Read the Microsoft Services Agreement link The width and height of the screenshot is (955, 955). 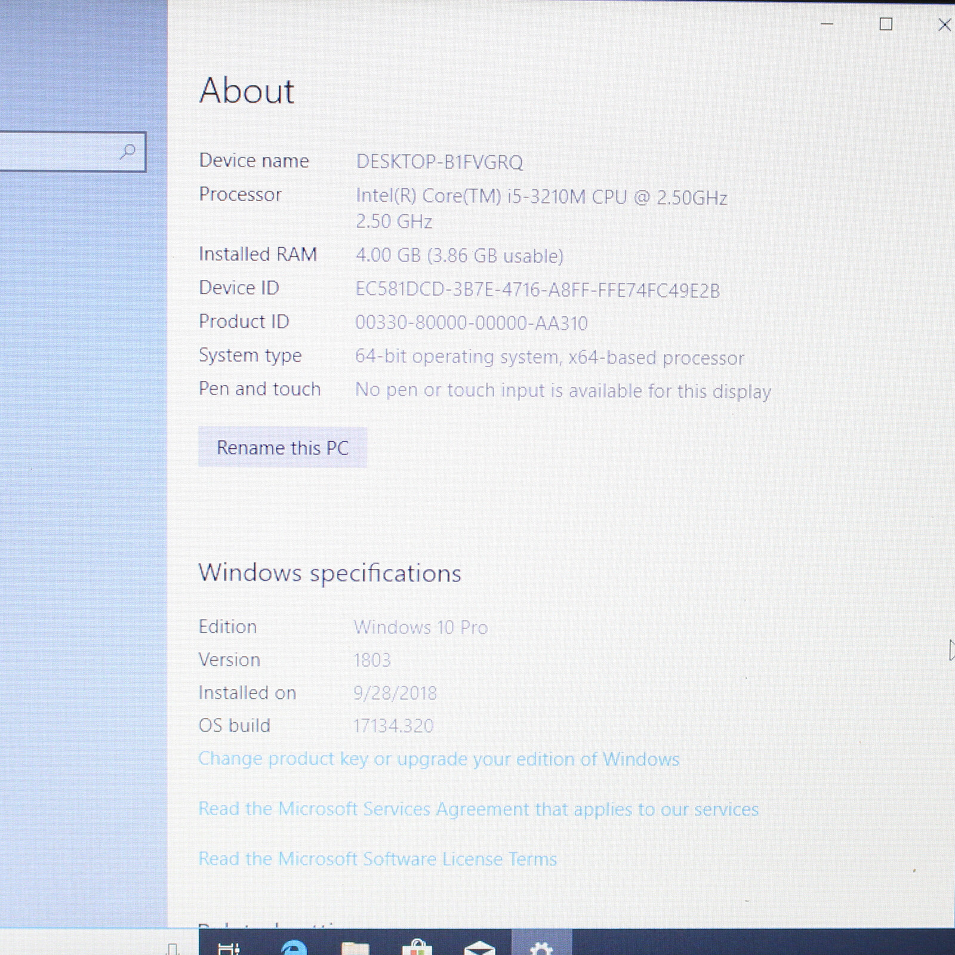pyautogui.click(x=478, y=809)
